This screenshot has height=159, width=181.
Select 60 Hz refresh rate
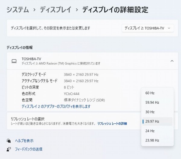pos(150,93)
